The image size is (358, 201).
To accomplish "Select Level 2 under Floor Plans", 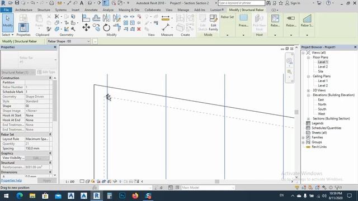I will [x=323, y=67].
